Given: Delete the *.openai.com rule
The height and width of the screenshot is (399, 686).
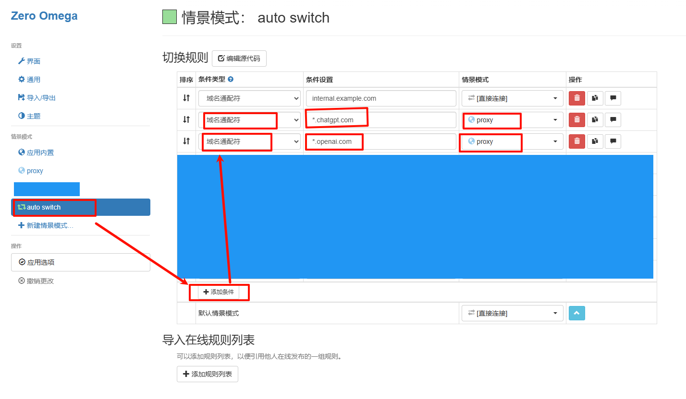Looking at the screenshot, I should pyautogui.click(x=576, y=141).
